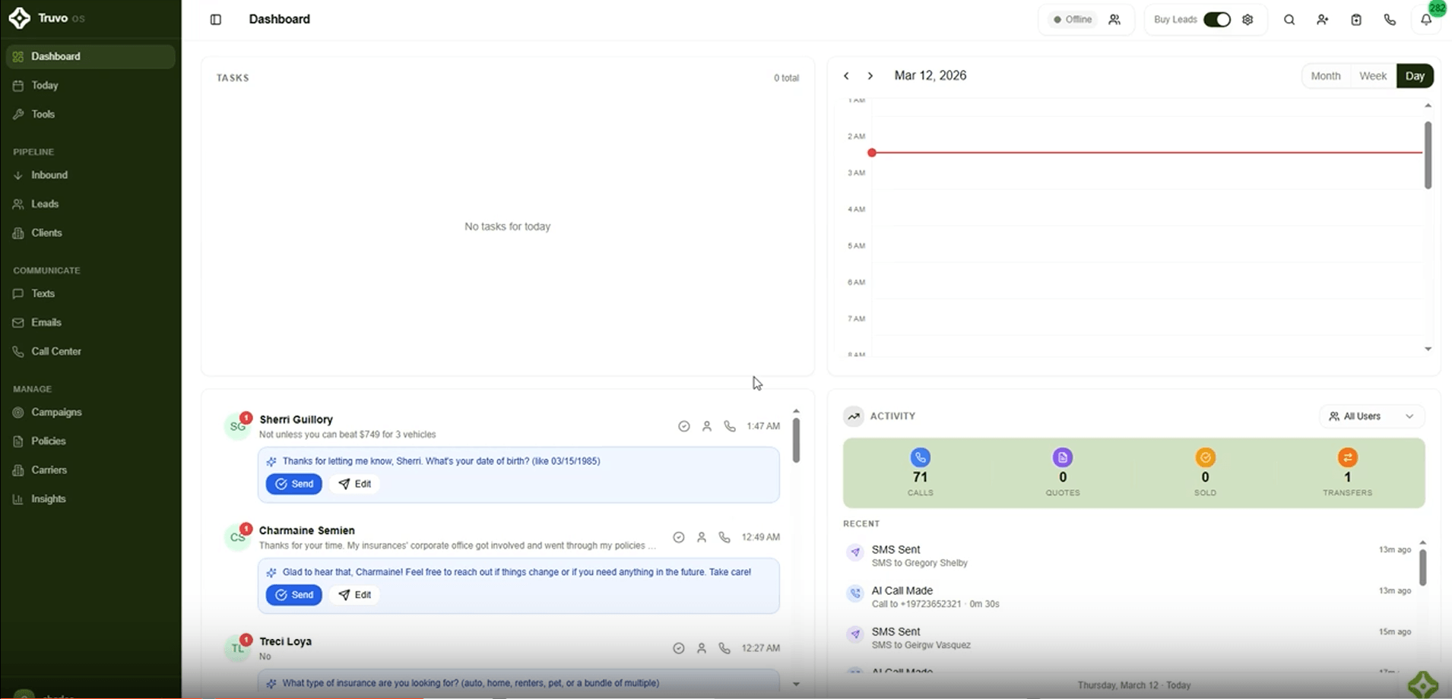This screenshot has height=699, width=1452.
Task: Click the Transfers stat icon
Action: point(1348,457)
